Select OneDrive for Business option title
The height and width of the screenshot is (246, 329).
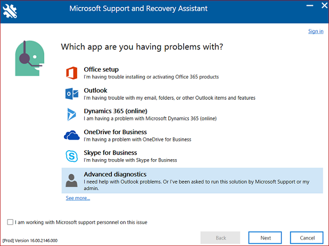click(x=115, y=132)
